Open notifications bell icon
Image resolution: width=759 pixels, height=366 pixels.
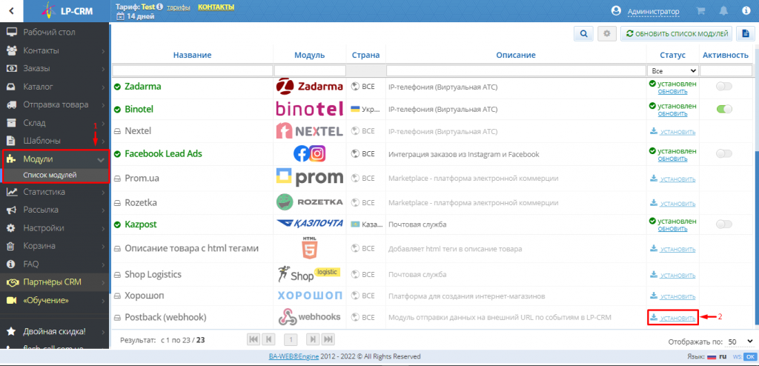click(723, 10)
